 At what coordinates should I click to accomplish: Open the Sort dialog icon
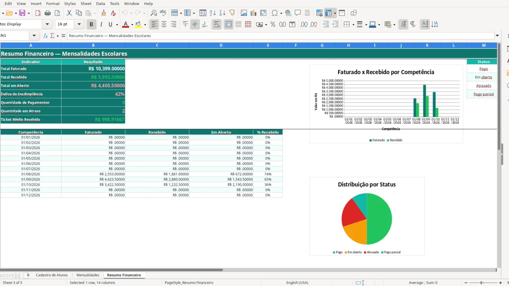203,13
